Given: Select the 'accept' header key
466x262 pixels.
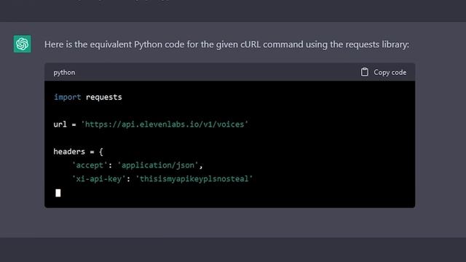Looking at the screenshot, I should click(x=90, y=165).
